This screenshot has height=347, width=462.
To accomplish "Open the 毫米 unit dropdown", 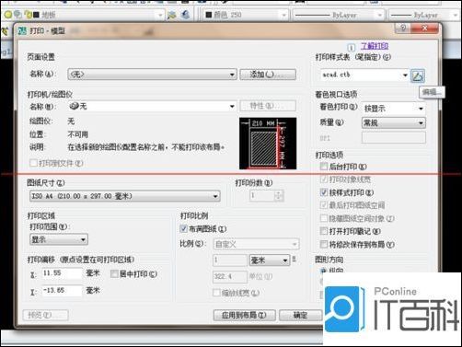I will [x=270, y=260].
